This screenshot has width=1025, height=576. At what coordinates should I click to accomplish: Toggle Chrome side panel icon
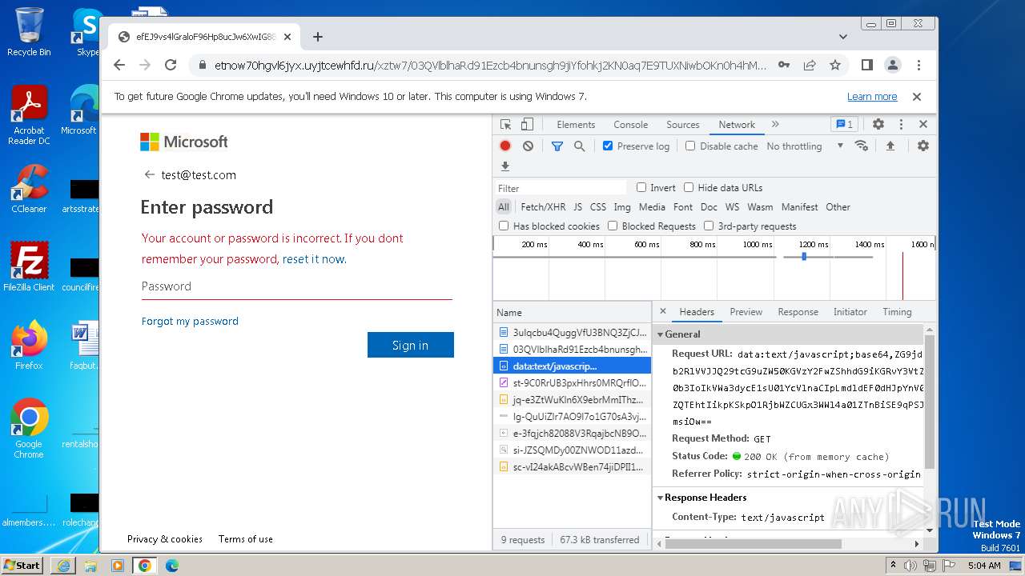point(866,65)
